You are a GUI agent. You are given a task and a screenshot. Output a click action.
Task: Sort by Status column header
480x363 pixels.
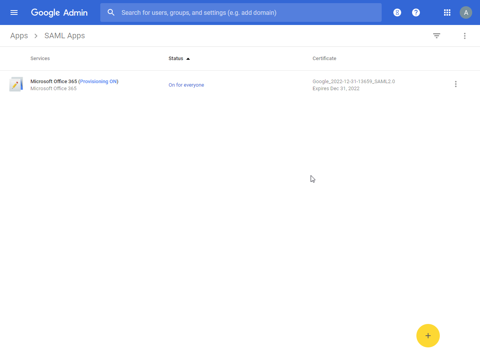(176, 59)
